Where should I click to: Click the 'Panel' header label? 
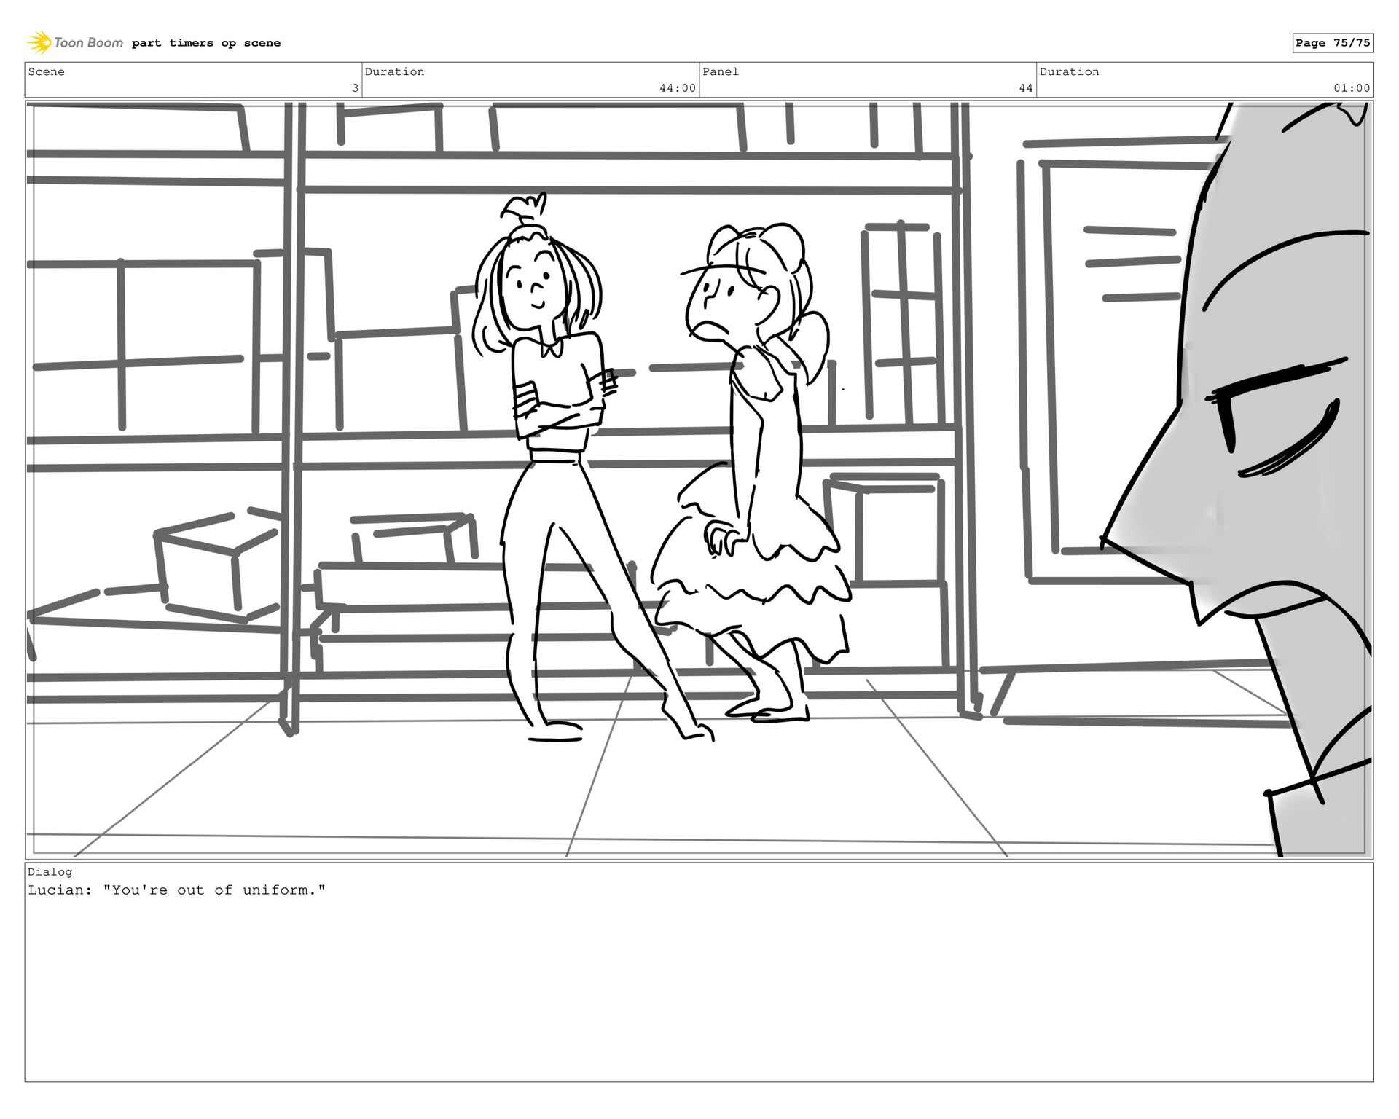(x=721, y=71)
